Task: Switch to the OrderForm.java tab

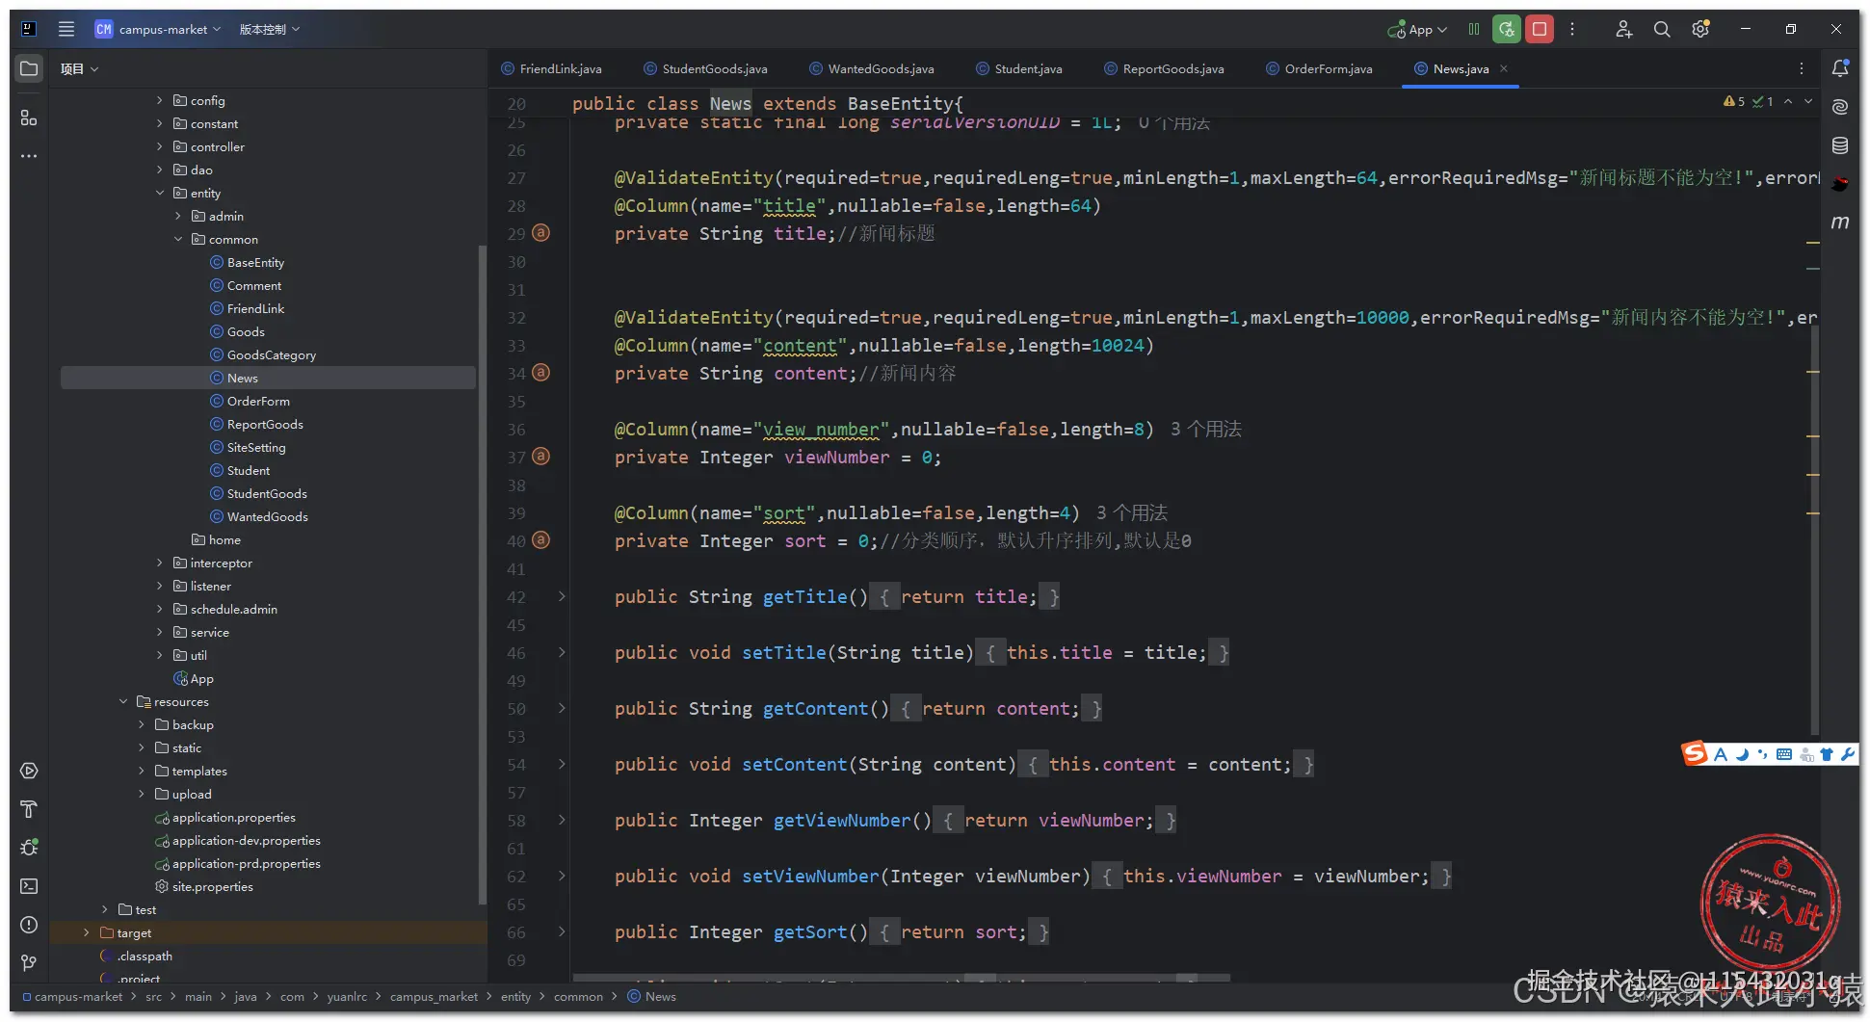Action: [1320, 68]
